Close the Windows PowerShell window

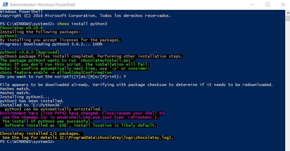coord(283,5)
